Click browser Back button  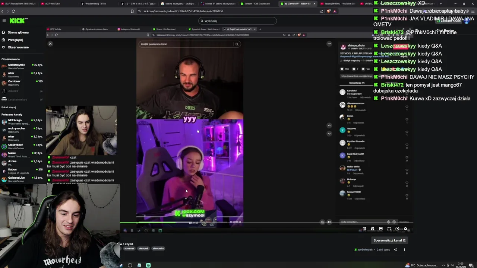[2, 11]
